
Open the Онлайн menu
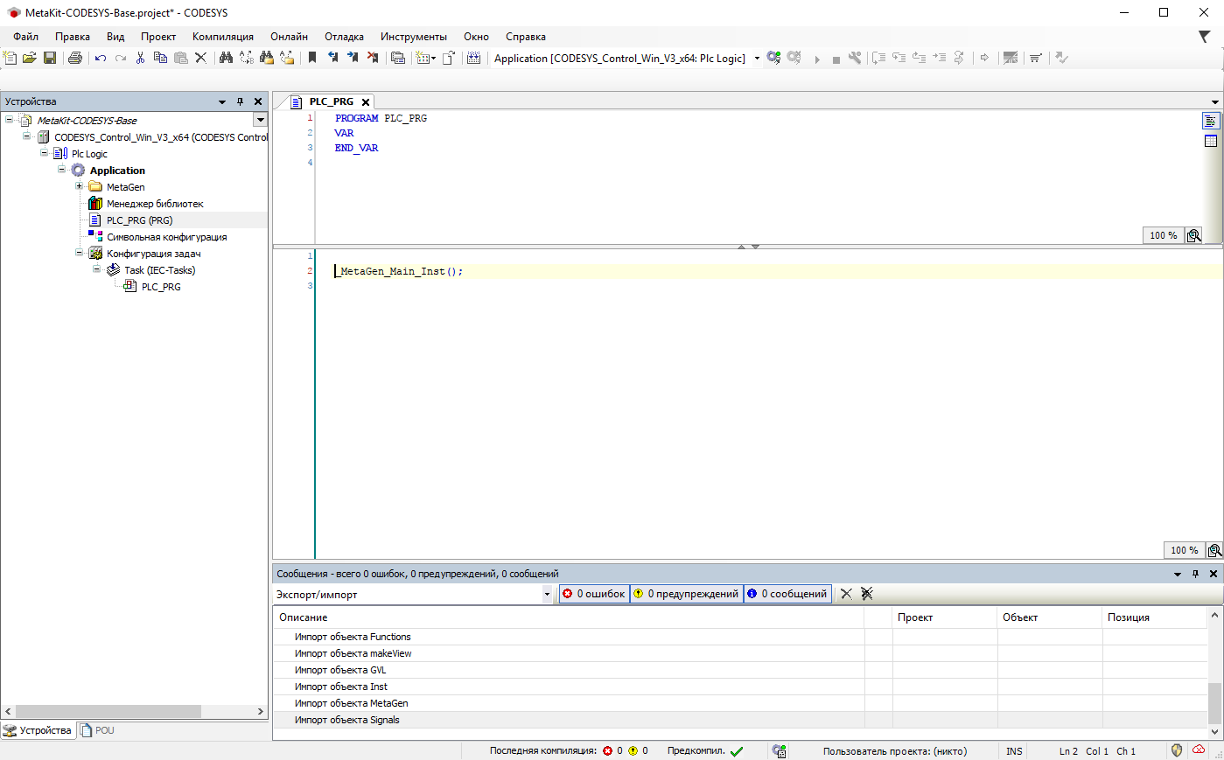click(290, 37)
